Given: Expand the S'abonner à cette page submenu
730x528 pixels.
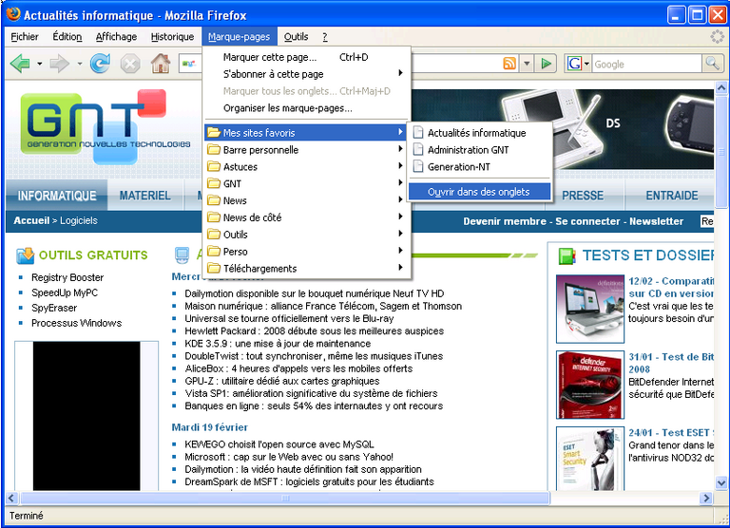Looking at the screenshot, I should [x=306, y=74].
